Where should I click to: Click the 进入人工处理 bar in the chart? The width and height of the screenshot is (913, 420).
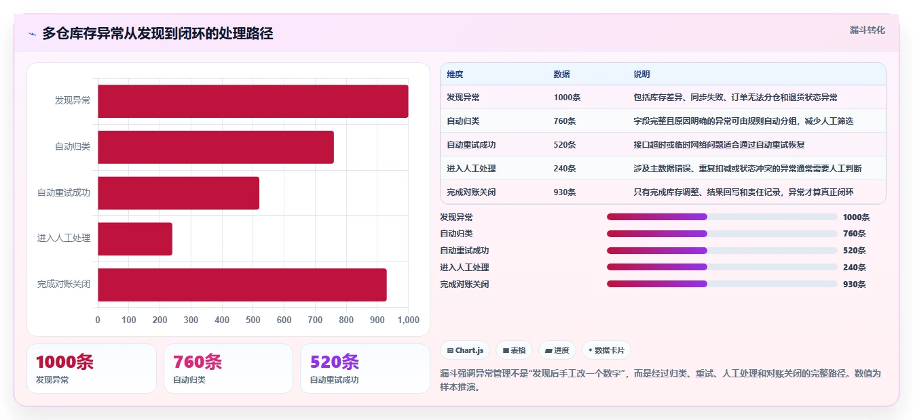135,238
